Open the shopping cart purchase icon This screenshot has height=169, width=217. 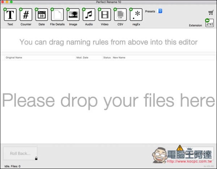click(211, 12)
